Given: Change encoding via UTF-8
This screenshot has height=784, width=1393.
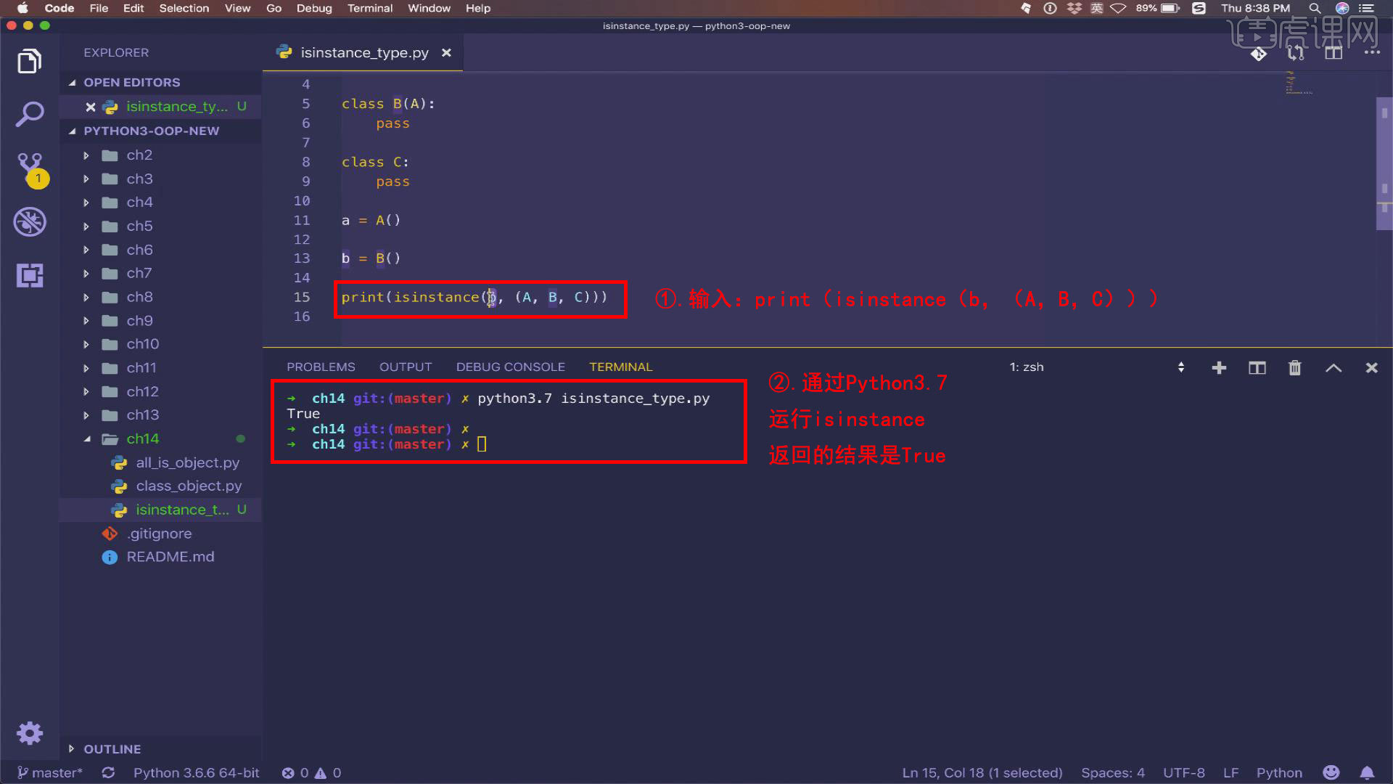Looking at the screenshot, I should tap(1184, 773).
